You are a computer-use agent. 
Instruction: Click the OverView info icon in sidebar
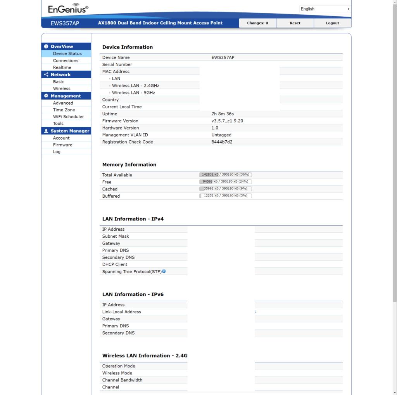point(46,47)
